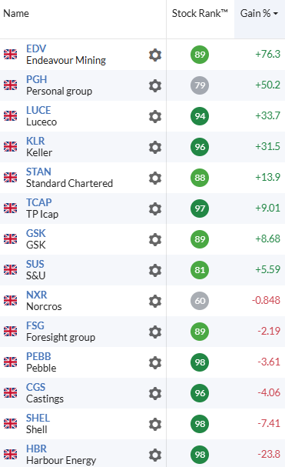The height and width of the screenshot is (467, 285).
Task: Click the TP Icap row gear icon
Action: click(155, 208)
